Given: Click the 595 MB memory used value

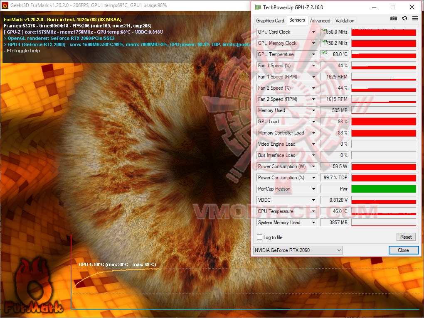Looking at the screenshot, I should coord(335,110).
